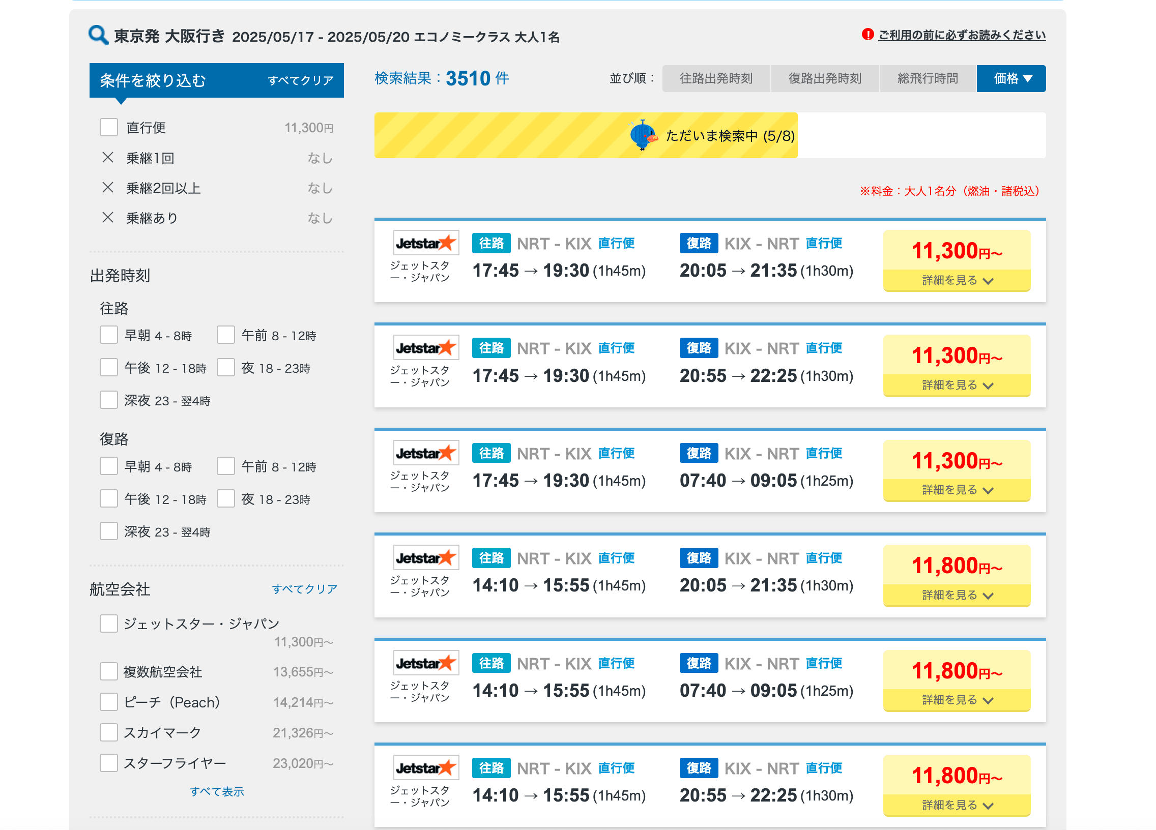Check the 直行便 direct flight checkbox
Image resolution: width=1156 pixels, height=830 pixels.
pos(108,127)
